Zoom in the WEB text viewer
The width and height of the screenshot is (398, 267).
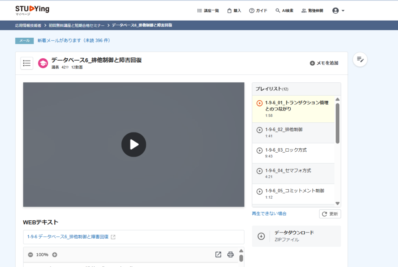[x=55, y=255]
